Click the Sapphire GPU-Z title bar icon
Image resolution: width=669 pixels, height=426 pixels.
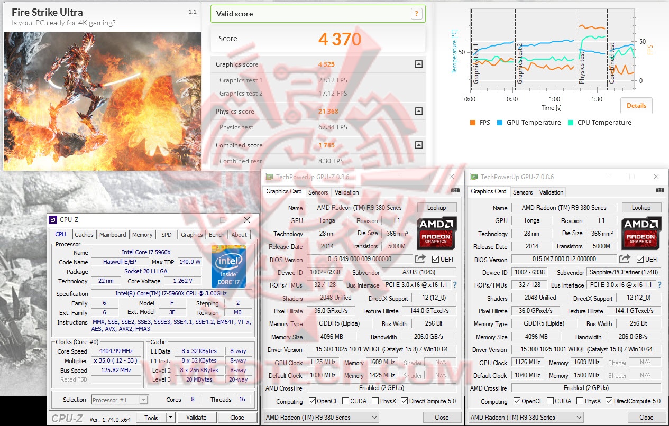[x=474, y=177]
